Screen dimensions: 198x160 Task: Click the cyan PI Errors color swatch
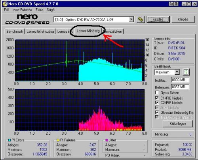coord(10,140)
